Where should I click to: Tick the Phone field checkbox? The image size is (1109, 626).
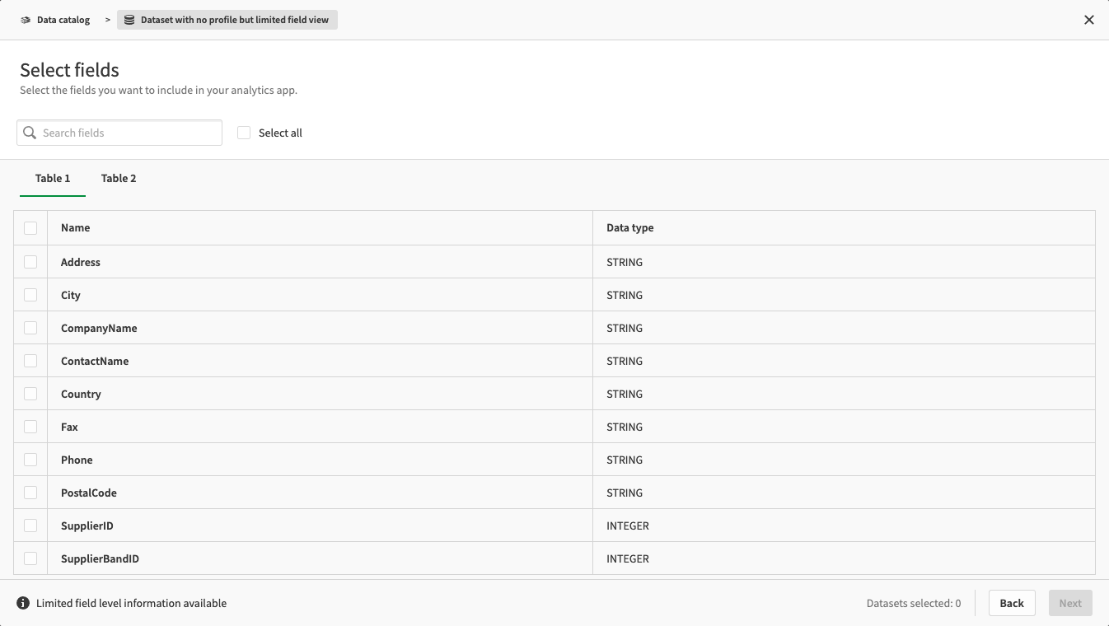[x=30, y=460]
